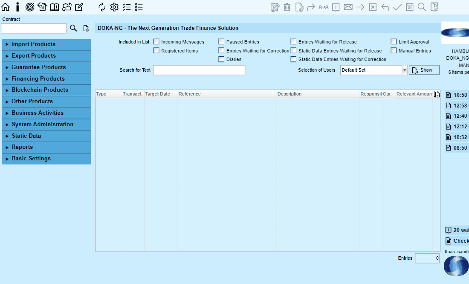This screenshot has width=469, height=284.
Task: Click the Contract input field
Action: (x=34, y=29)
